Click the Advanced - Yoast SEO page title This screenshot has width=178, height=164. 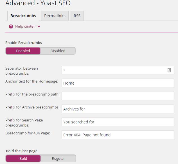coord(38,3)
